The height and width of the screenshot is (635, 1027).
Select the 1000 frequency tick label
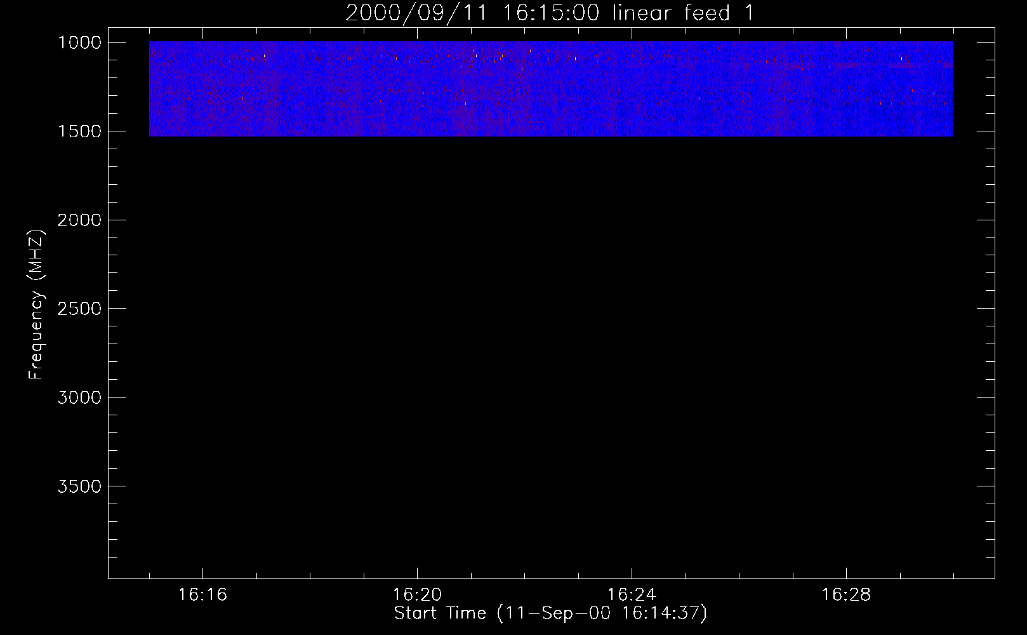(x=79, y=43)
